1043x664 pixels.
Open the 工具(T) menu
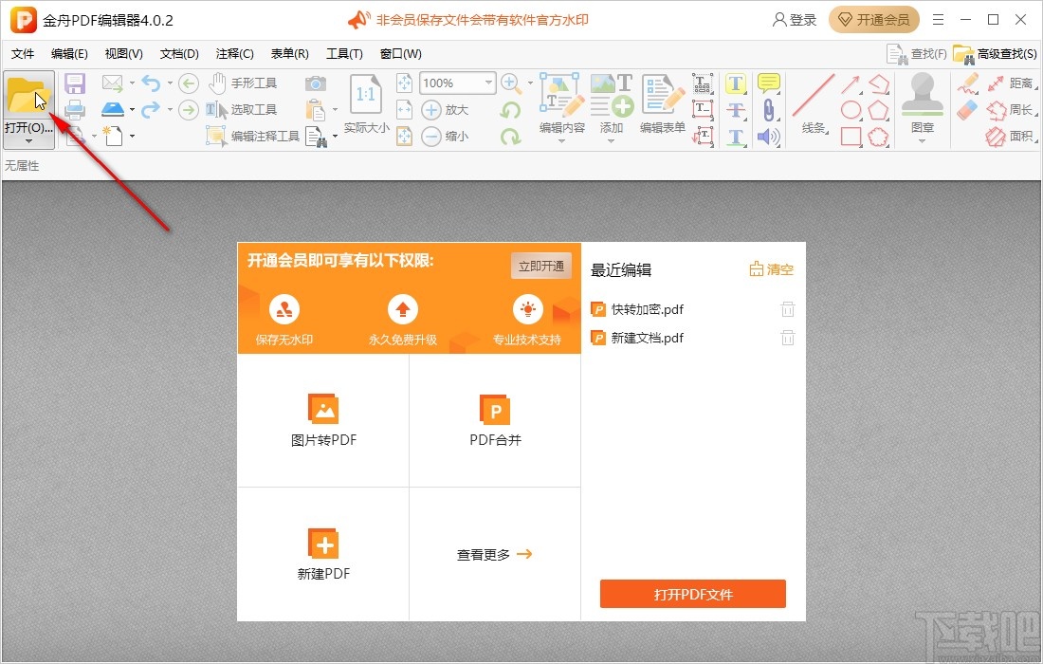[x=344, y=54]
